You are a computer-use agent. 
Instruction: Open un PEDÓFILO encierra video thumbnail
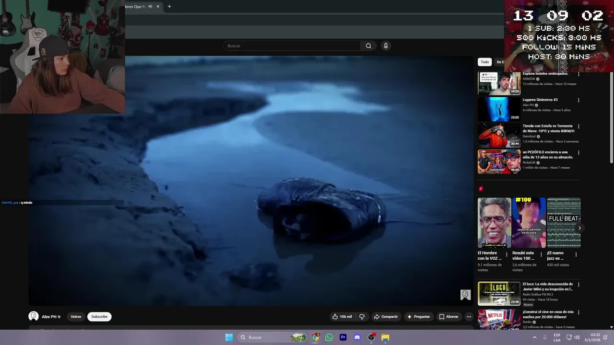click(x=499, y=161)
